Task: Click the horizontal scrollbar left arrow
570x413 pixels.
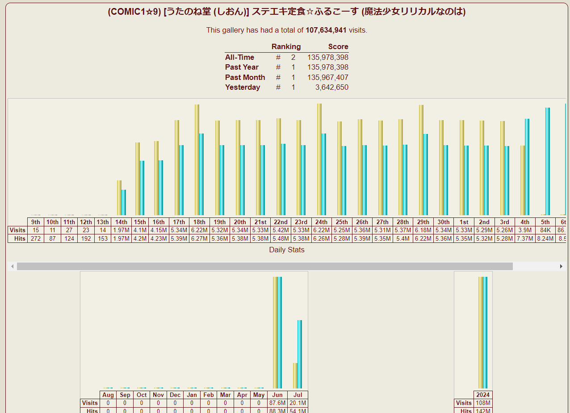Action: 13,266
